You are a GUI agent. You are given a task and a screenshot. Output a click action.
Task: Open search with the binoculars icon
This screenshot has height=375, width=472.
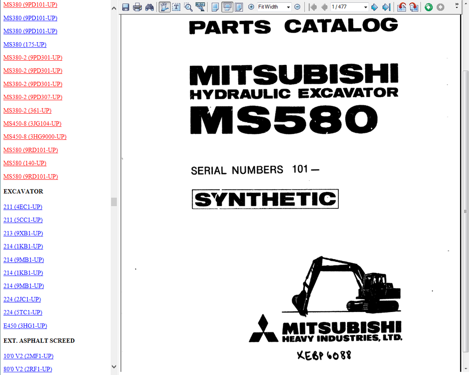tap(149, 7)
